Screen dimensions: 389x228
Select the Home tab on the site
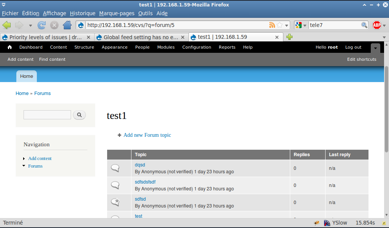coord(27,76)
